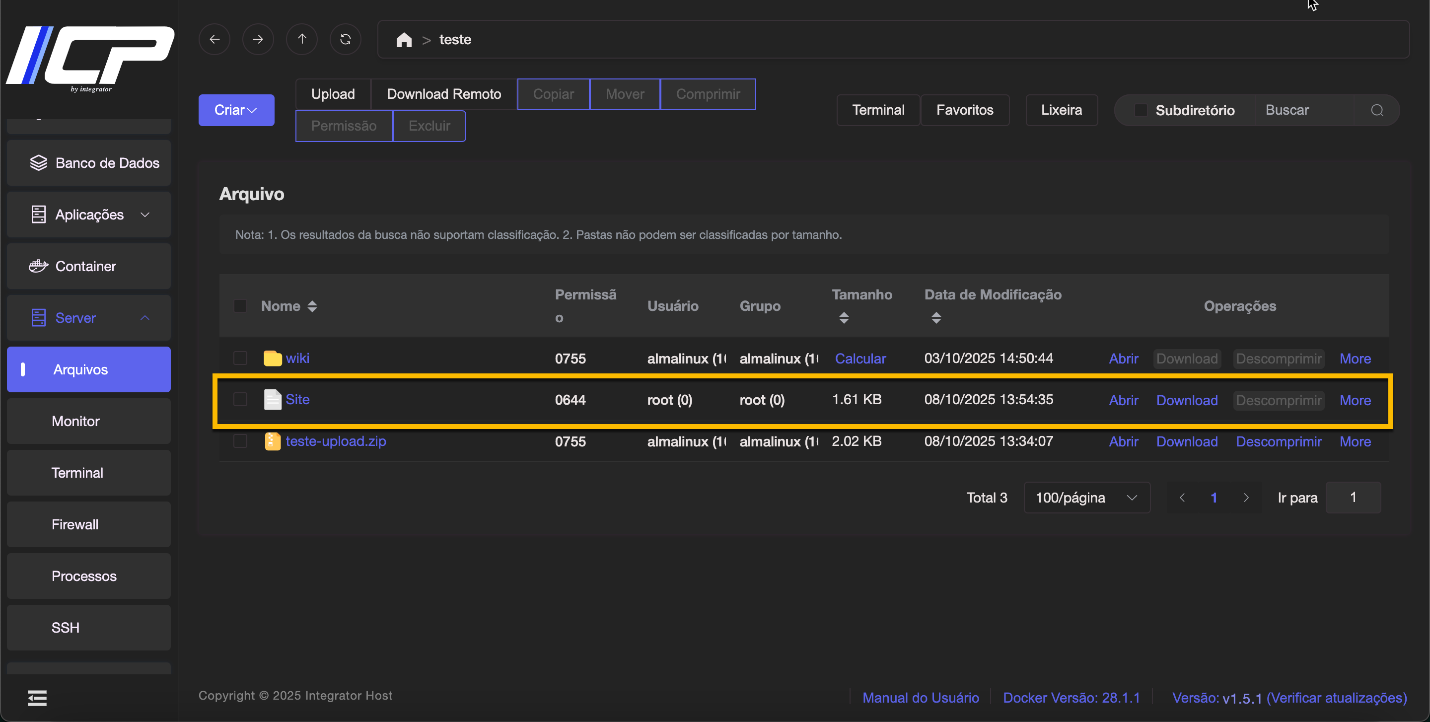Click the forward navigation arrow icon

tap(258, 39)
